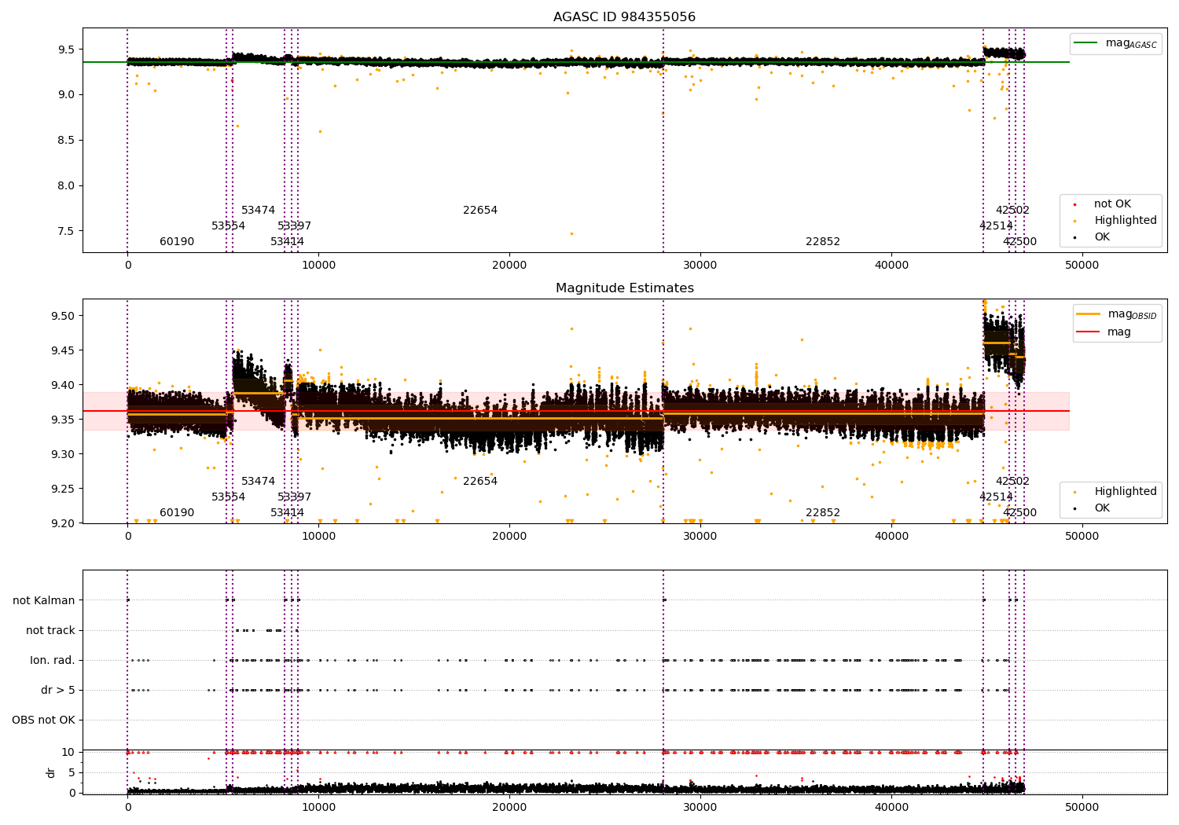Screen dimensions: 1179x825
Task: Click OBSID label 22654 in the top plot
Action: [480, 211]
